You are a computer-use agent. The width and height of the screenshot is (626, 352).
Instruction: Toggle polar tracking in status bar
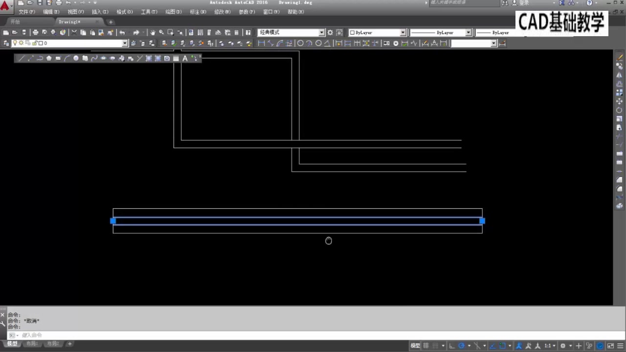(461, 345)
